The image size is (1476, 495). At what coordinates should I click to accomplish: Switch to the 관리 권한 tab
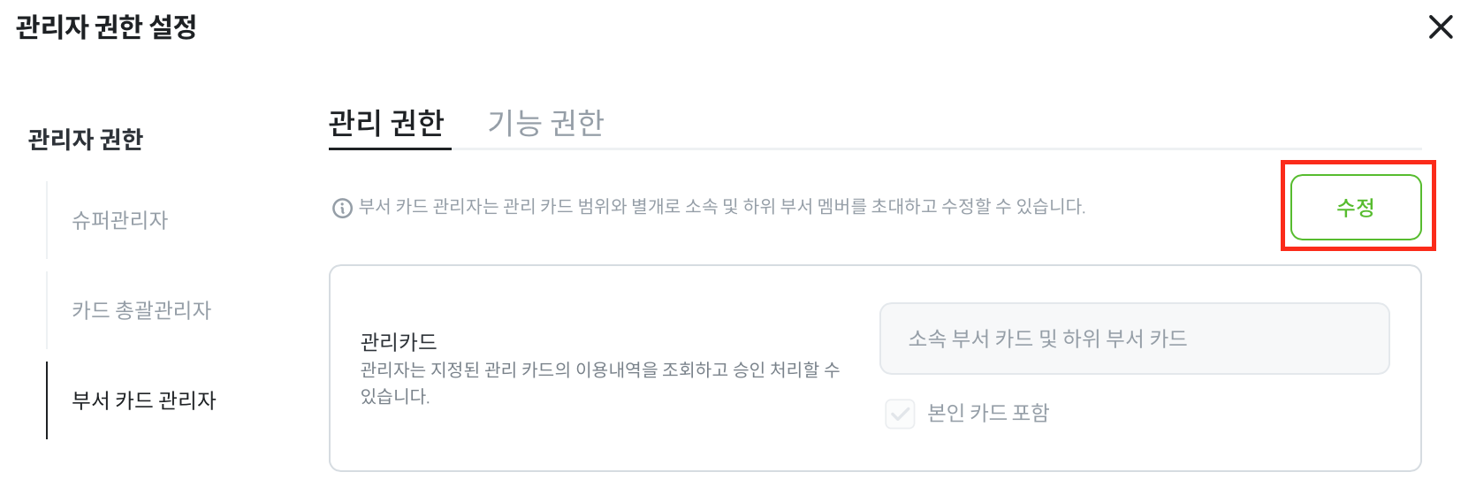pyautogui.click(x=386, y=123)
